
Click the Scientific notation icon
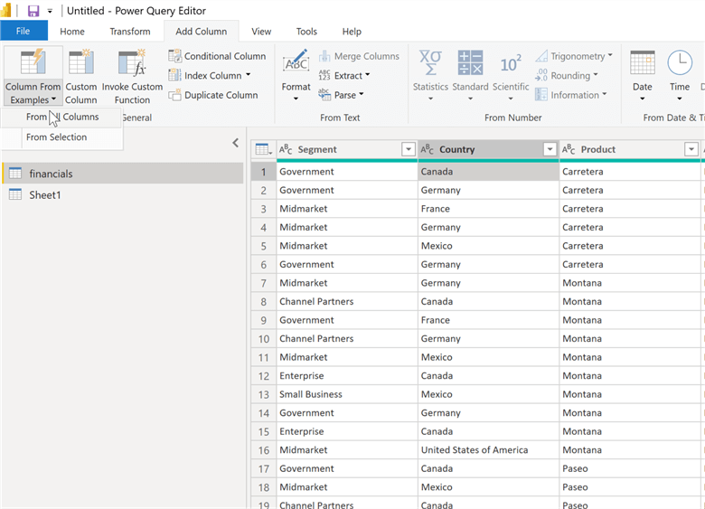pyautogui.click(x=511, y=63)
